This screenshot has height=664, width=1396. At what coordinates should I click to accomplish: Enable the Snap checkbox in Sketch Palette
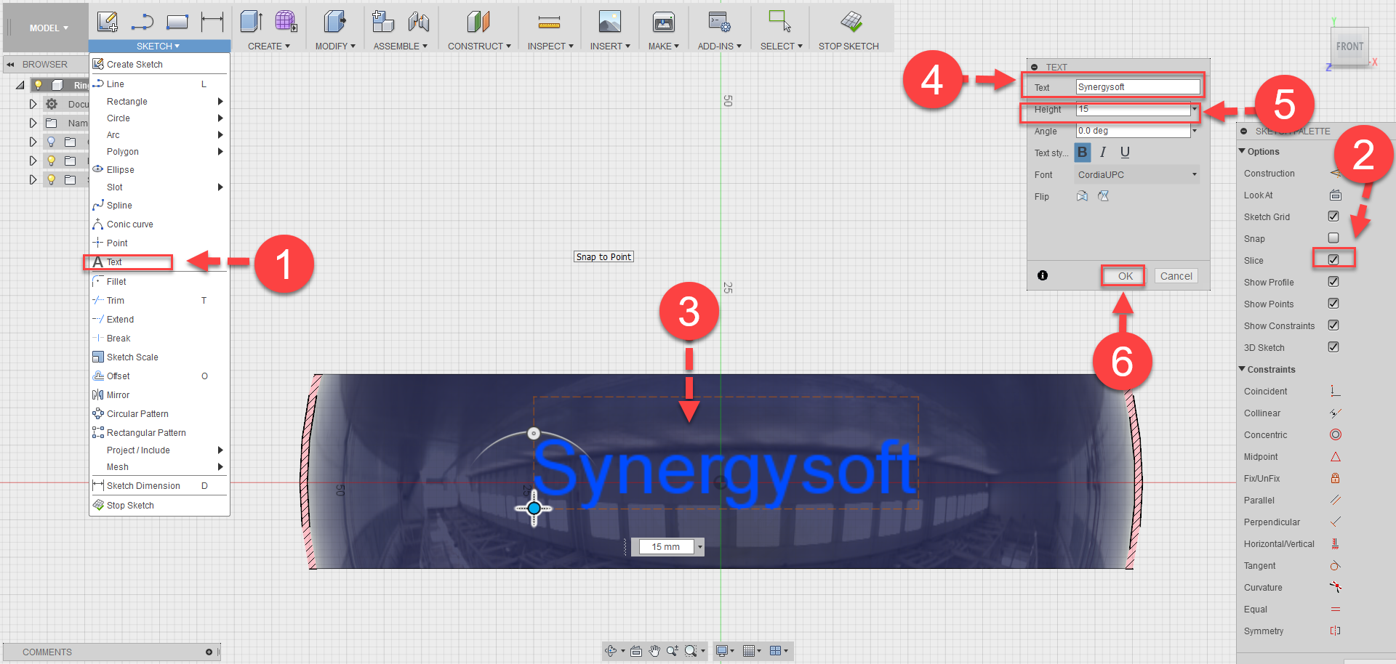(x=1333, y=238)
